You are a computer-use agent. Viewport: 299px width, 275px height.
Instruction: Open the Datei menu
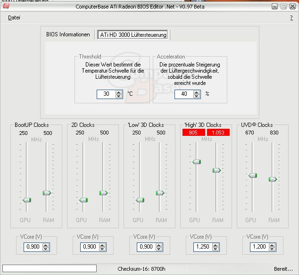coord(14,17)
